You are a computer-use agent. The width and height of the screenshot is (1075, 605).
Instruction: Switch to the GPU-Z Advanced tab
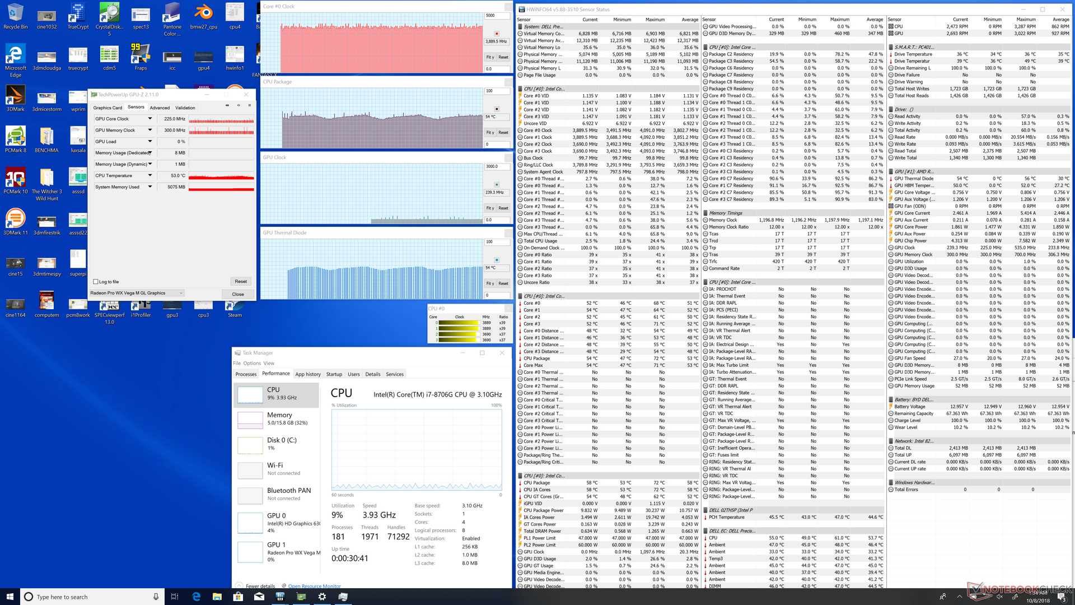click(x=160, y=108)
